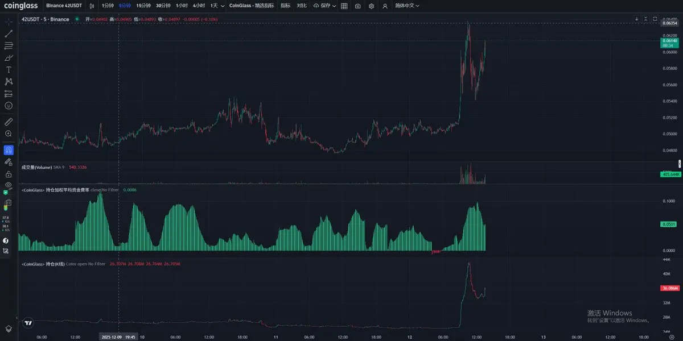Open the candlestick chart type selector
The width and height of the screenshot is (683, 341).
click(x=92, y=6)
